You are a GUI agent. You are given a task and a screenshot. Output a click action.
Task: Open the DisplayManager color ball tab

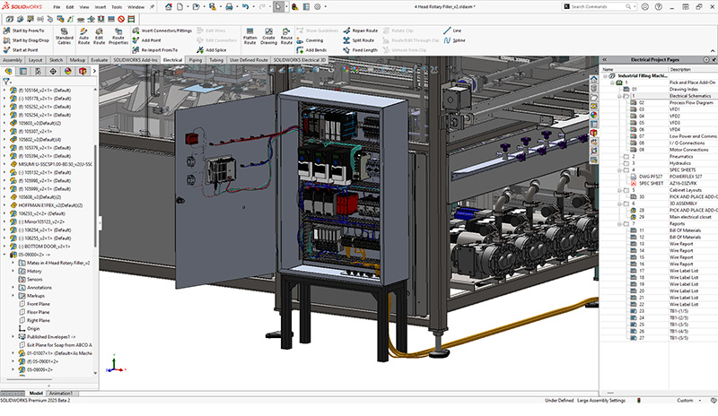tap(68, 72)
